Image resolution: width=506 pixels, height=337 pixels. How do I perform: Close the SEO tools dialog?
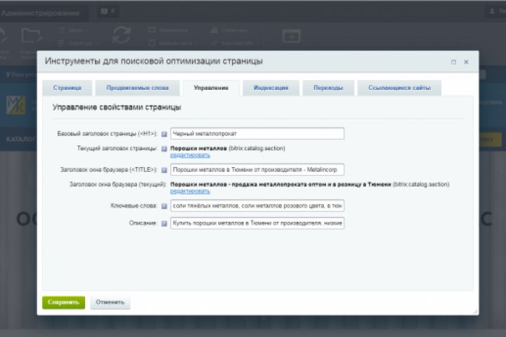(467, 62)
